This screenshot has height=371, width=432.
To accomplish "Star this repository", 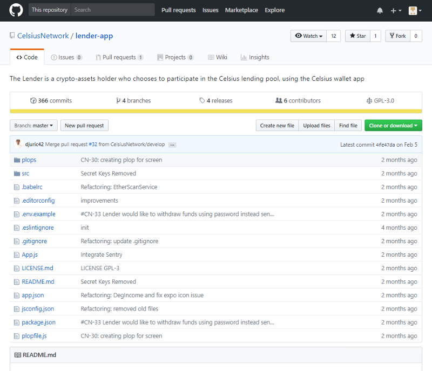I will (x=357, y=36).
